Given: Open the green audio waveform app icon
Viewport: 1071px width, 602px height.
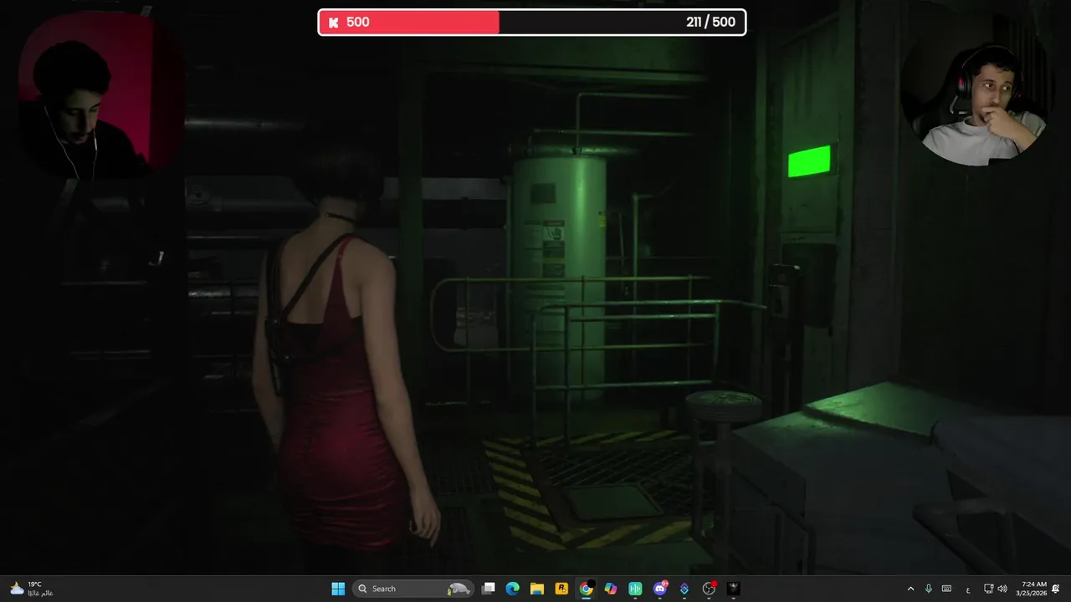Looking at the screenshot, I should (635, 589).
